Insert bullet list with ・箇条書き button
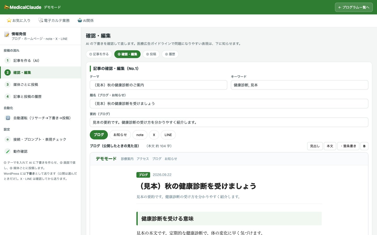Viewport: 377px width, 235px height. click(x=348, y=146)
